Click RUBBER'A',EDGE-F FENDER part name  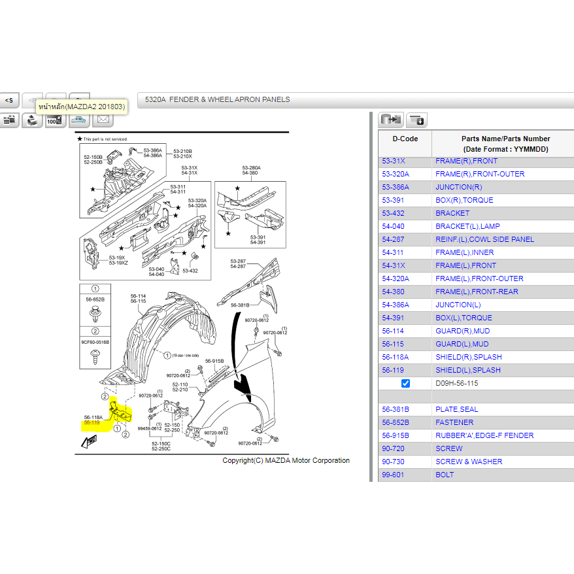(484, 435)
